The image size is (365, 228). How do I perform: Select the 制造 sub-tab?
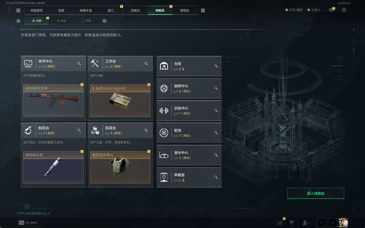[62, 21]
